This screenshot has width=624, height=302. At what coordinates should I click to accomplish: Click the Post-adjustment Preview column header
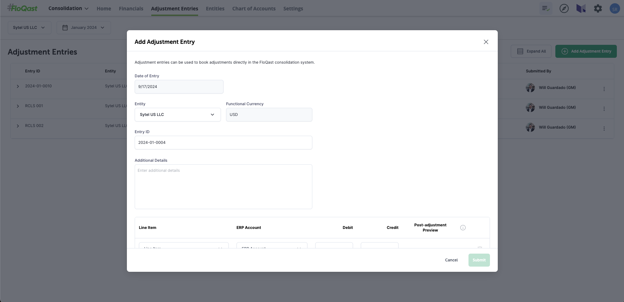tap(430, 228)
